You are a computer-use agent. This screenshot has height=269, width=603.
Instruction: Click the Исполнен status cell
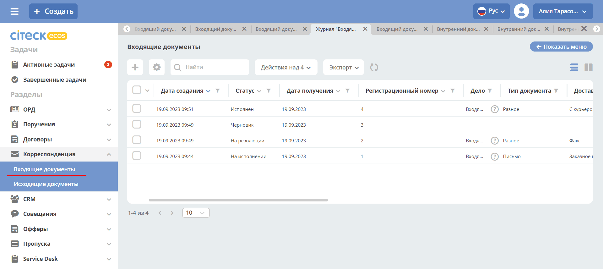point(242,109)
